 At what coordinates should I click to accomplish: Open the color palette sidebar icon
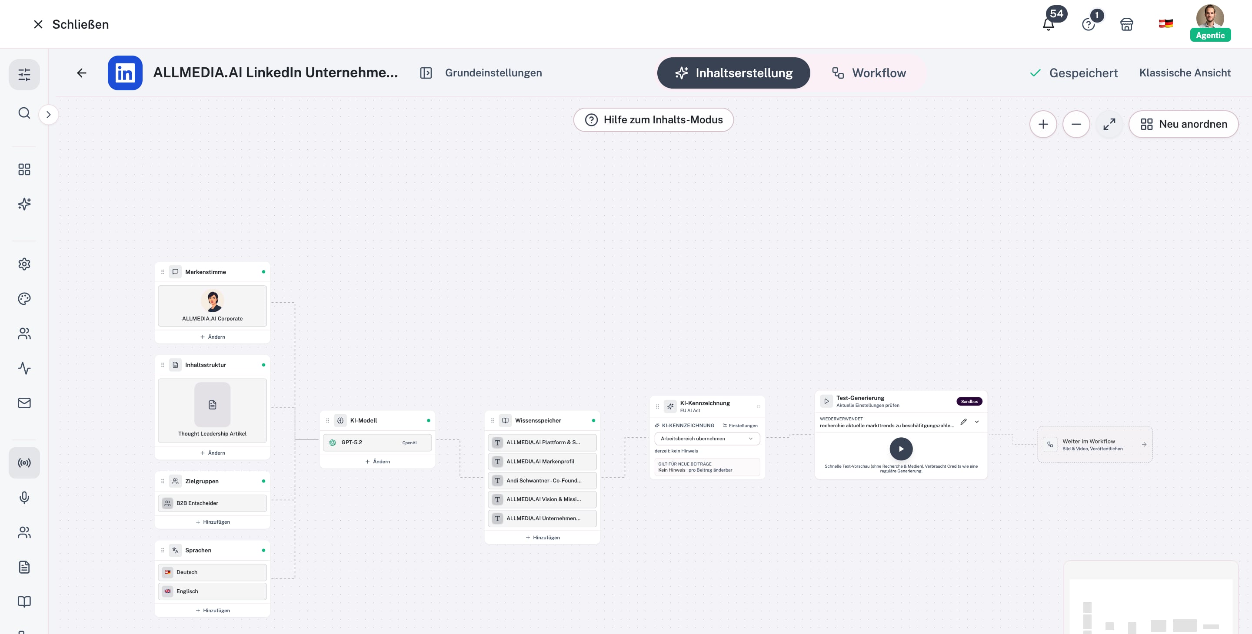tap(24, 299)
